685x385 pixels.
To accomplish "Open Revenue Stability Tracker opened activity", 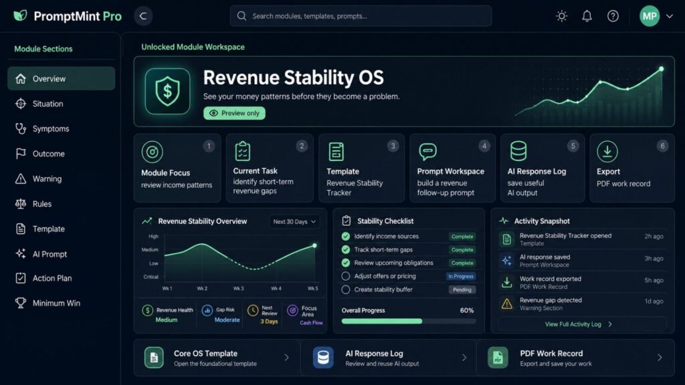I will tap(583, 239).
